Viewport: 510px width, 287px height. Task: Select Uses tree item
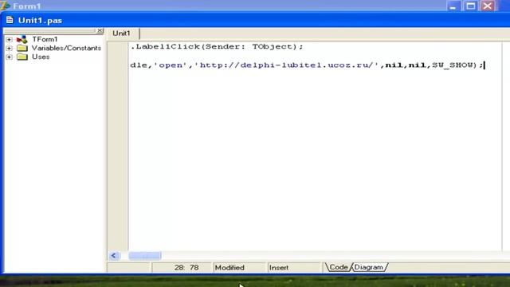click(x=41, y=57)
